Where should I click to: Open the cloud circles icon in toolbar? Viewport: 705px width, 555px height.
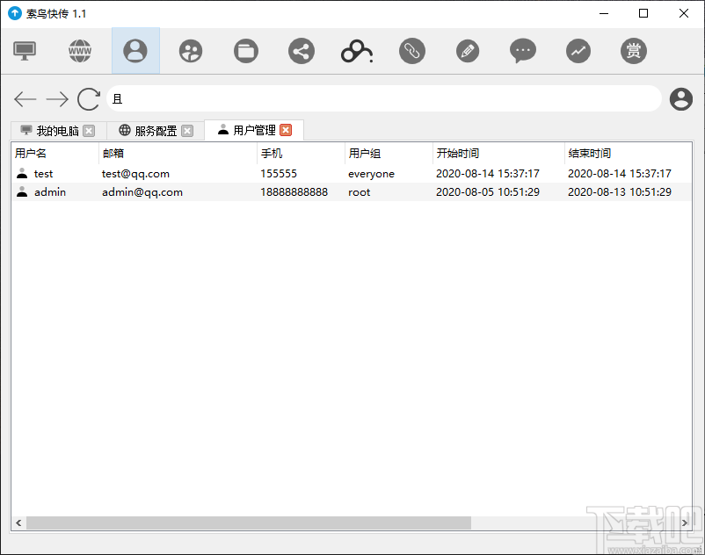pyautogui.click(x=357, y=52)
